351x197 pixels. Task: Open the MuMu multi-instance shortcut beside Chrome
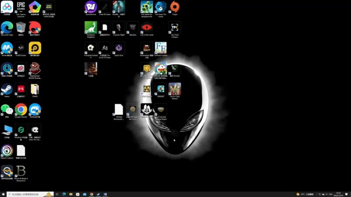pyautogui.click(x=35, y=110)
